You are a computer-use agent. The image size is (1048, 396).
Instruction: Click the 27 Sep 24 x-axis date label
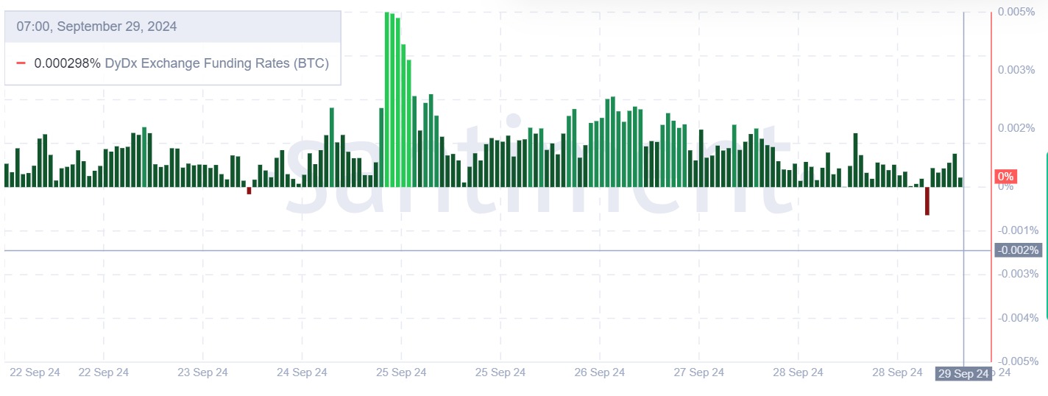699,372
